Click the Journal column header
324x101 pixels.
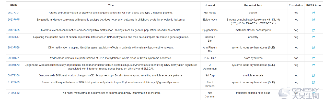[x=210, y=5]
